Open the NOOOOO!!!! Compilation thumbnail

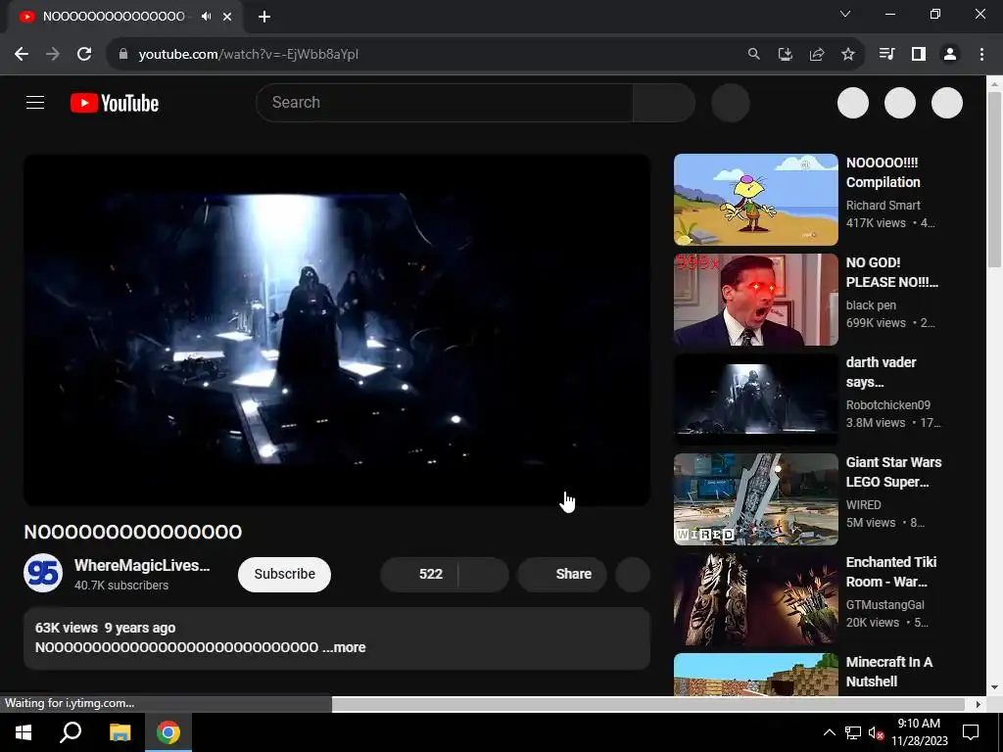(x=755, y=200)
